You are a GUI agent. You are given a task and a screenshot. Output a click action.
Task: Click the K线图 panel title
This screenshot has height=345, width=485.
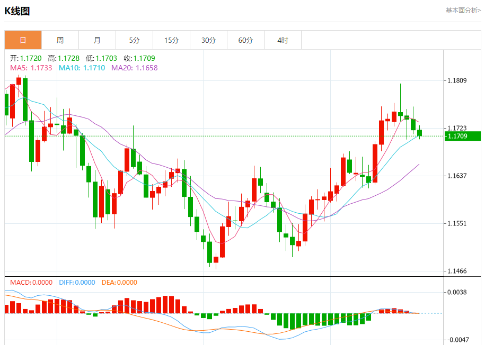click(x=17, y=11)
